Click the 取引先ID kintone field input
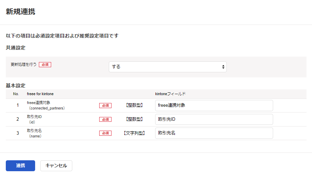 point(214,119)
